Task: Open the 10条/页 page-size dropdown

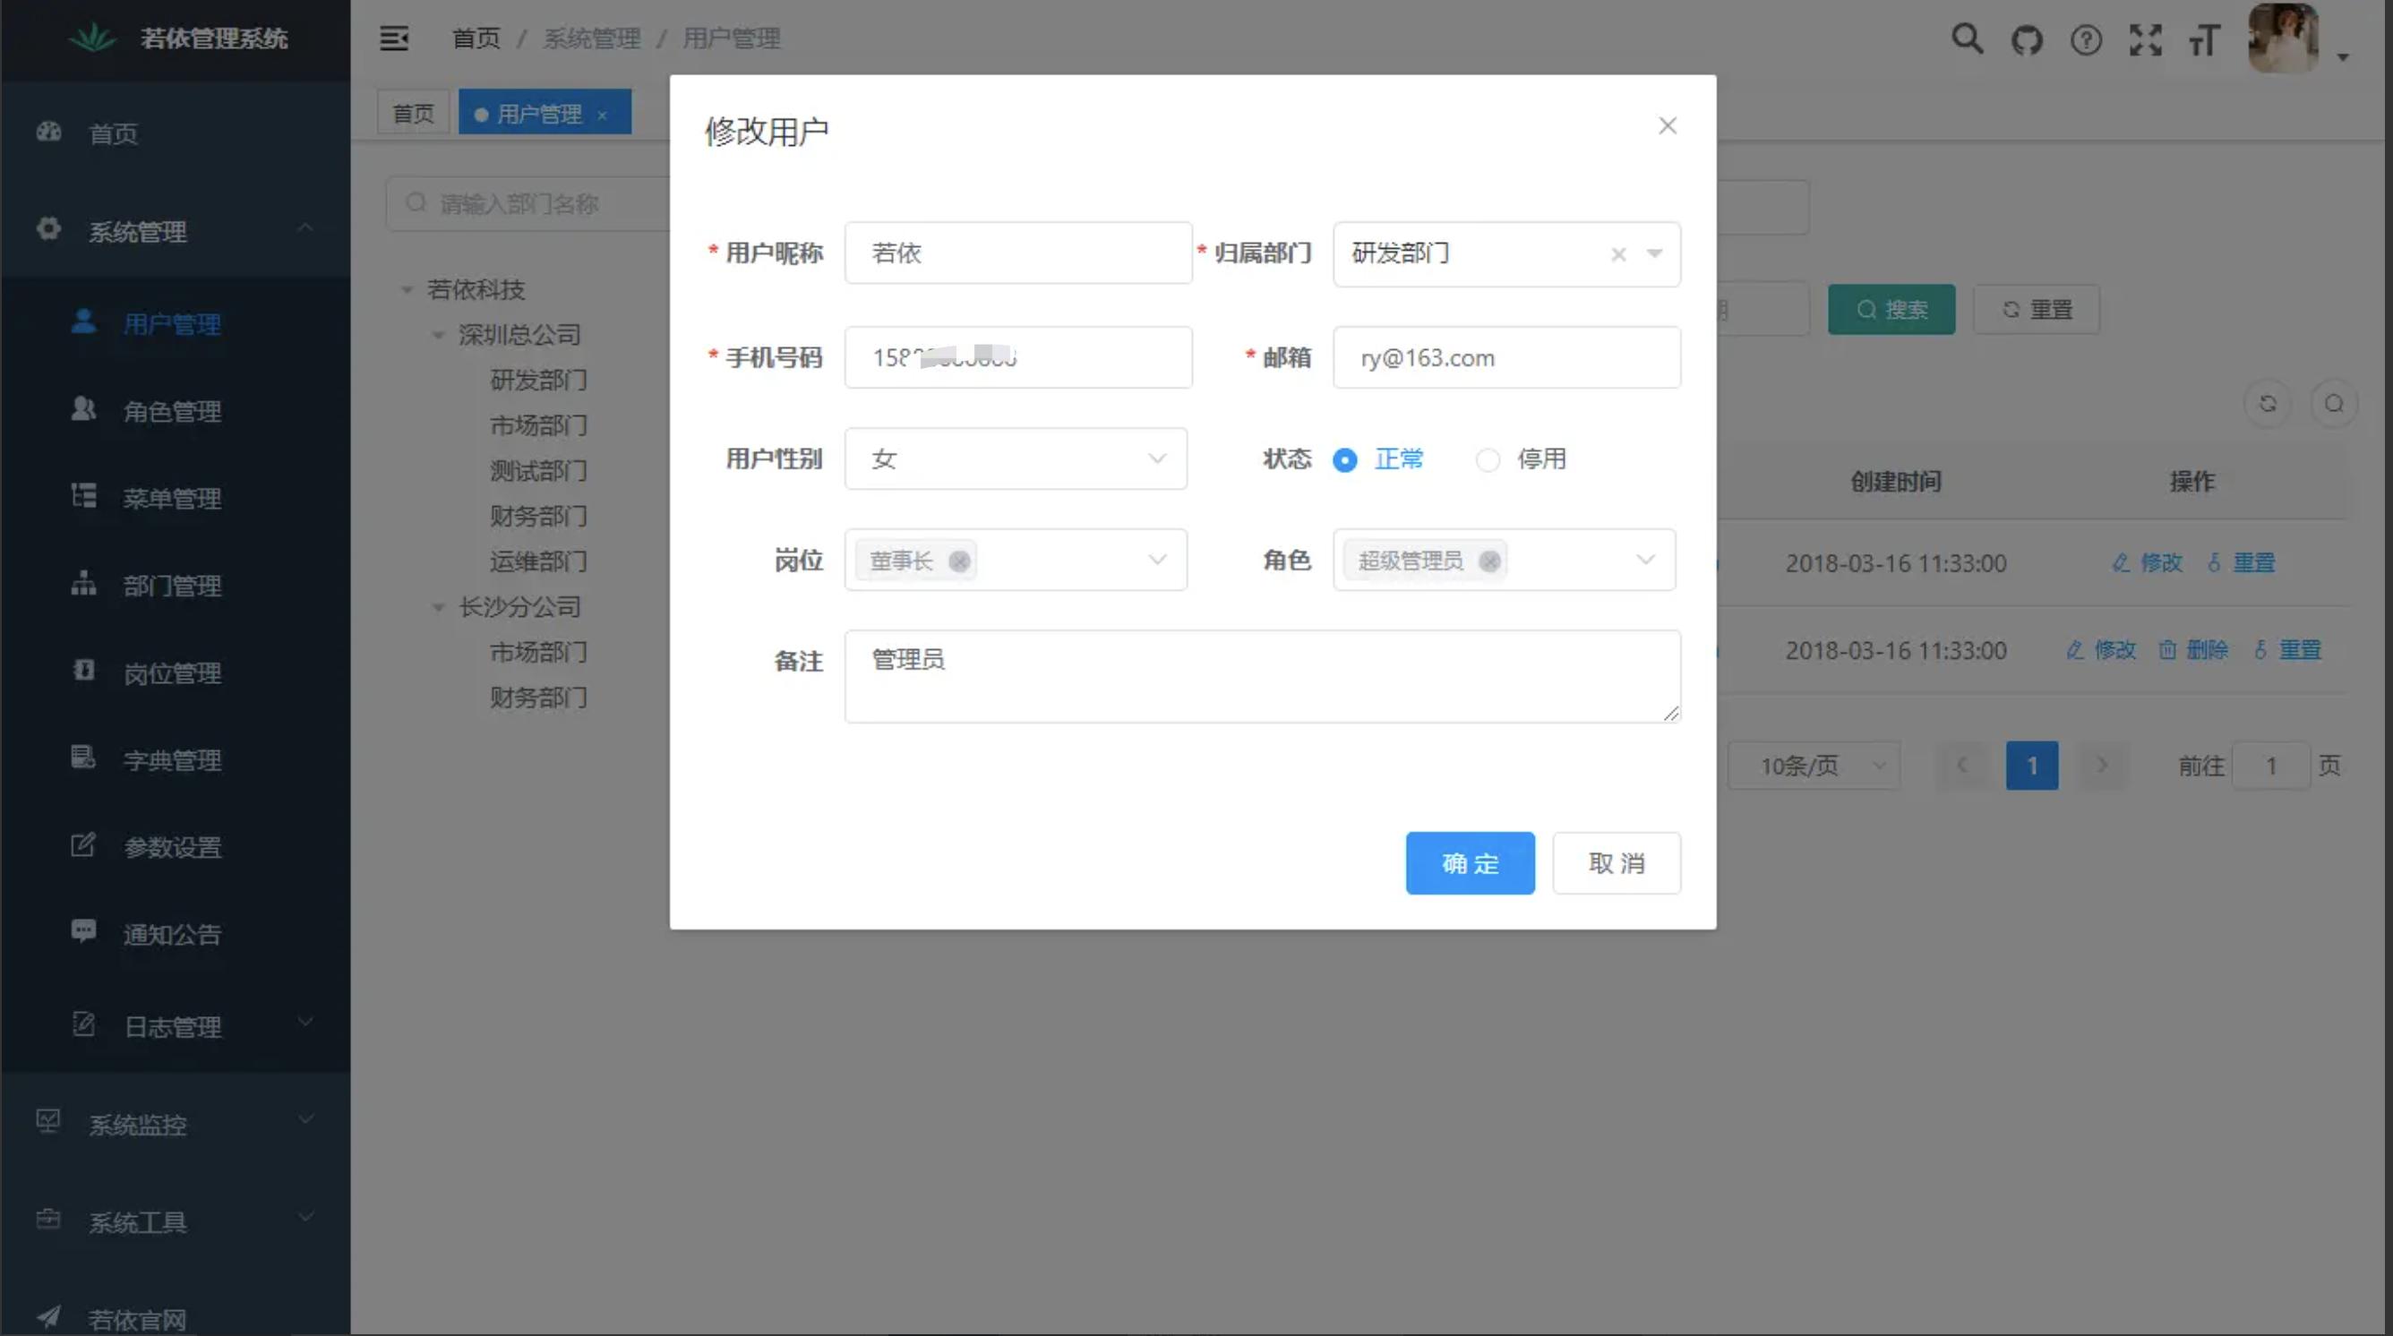Action: coord(1813,765)
